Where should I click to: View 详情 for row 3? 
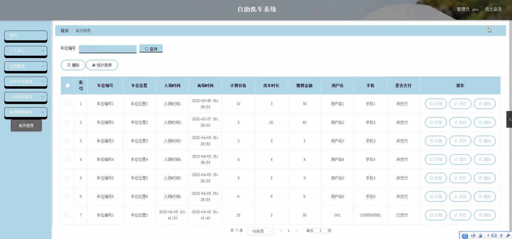pos(436,141)
